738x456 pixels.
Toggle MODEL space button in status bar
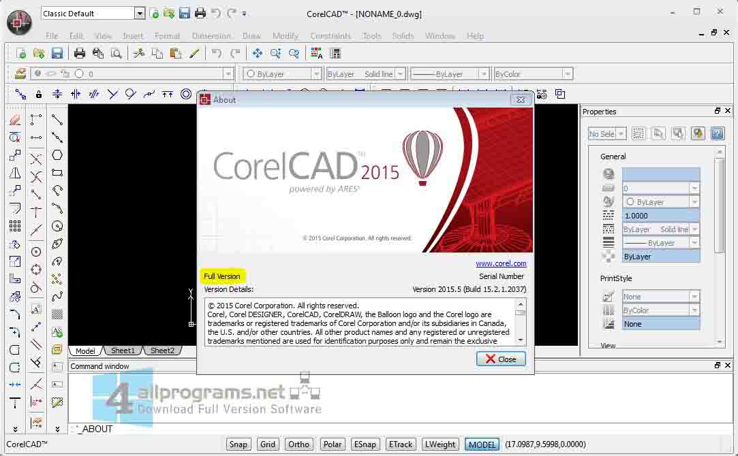coord(482,444)
